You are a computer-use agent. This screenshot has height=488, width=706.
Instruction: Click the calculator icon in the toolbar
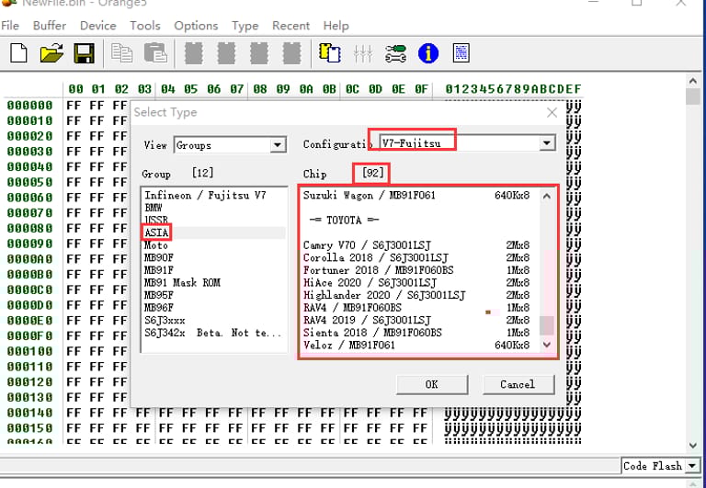point(461,53)
